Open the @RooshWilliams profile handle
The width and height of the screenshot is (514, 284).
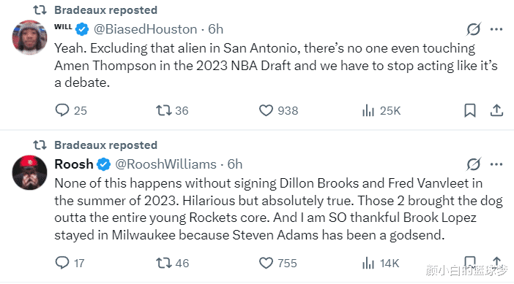point(165,164)
